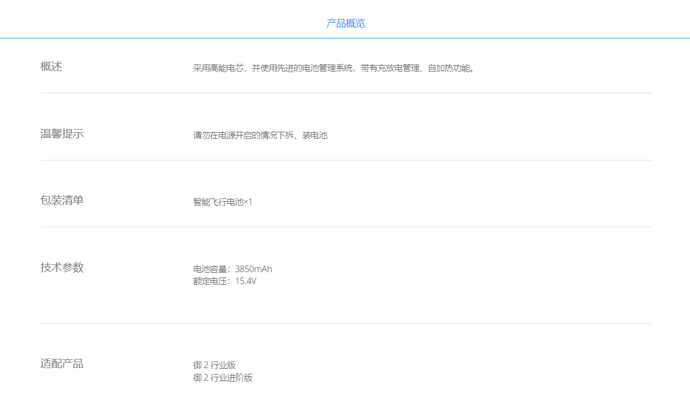The height and width of the screenshot is (399, 690).
Task: Click the 15.4V voltage value
Action: (x=245, y=281)
